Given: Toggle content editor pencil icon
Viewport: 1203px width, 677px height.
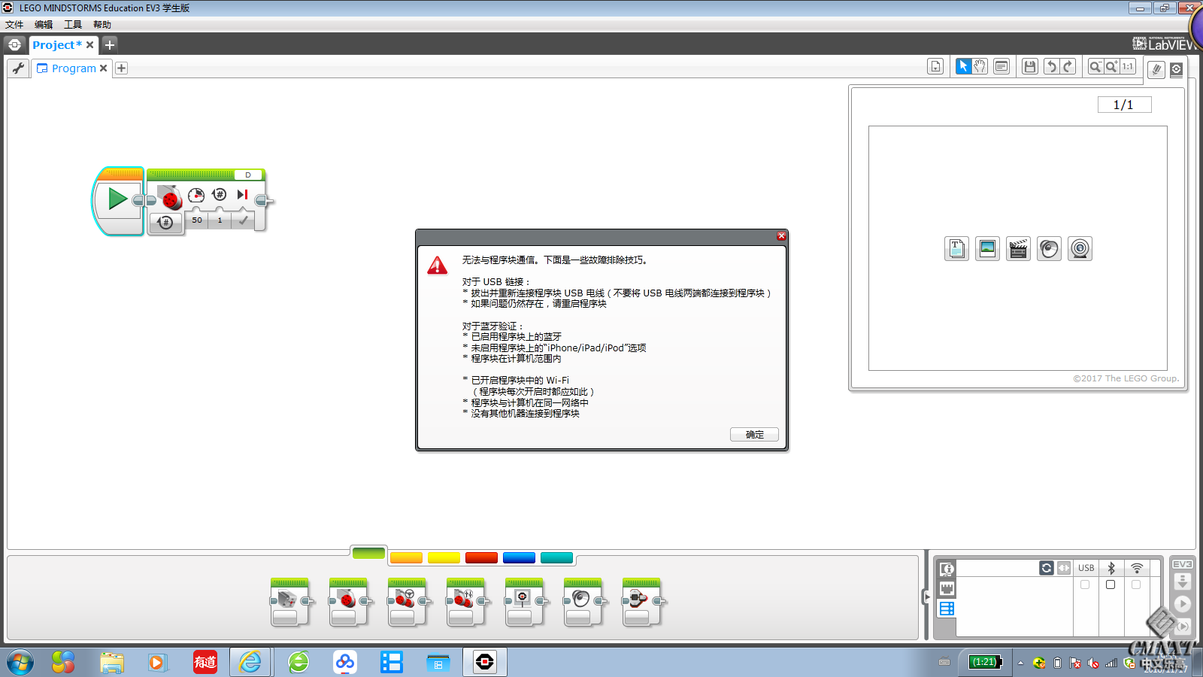Looking at the screenshot, I should (1156, 70).
